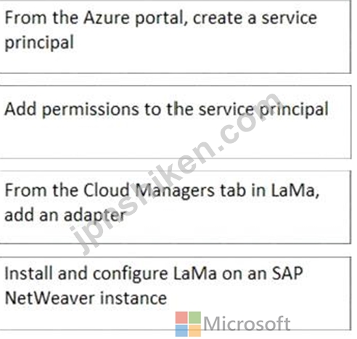This screenshot has width=357, height=339.
Task: Click the Microsoft four-square logo
Action: click(188, 324)
